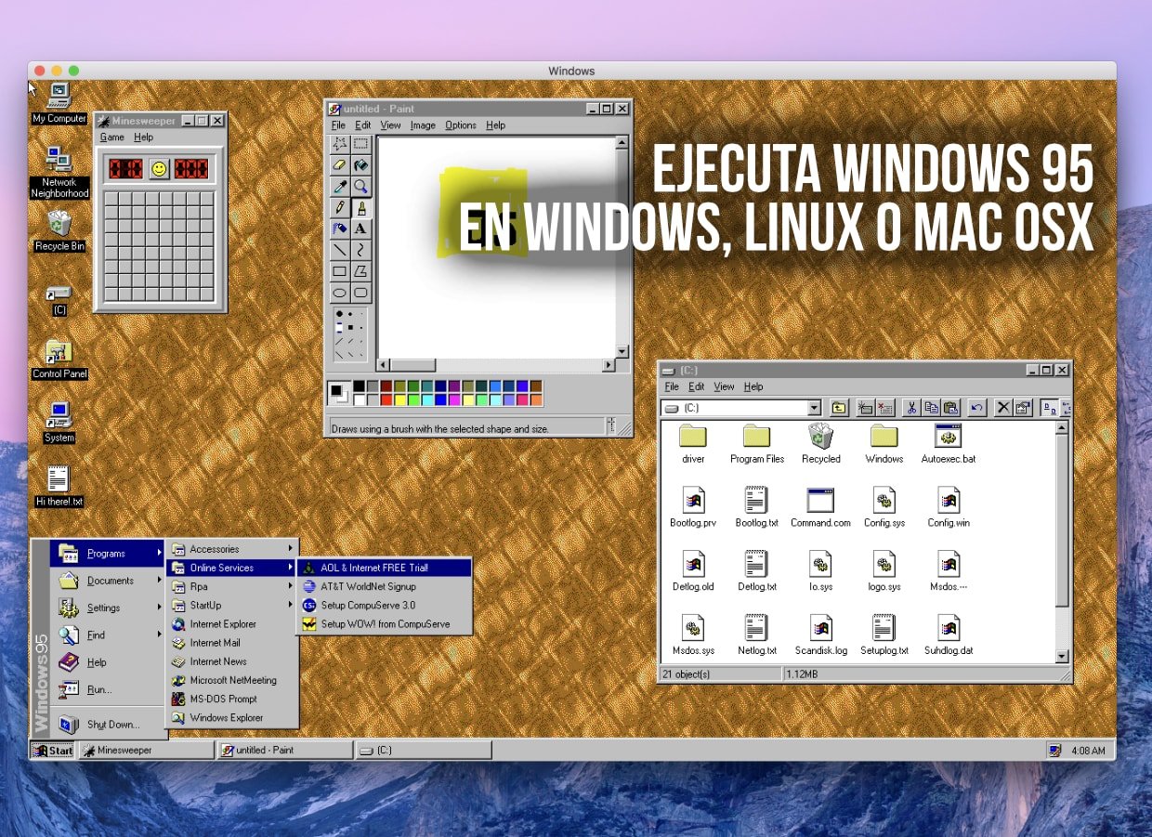Screen dimensions: 1152x837
Task: Select the rectangular Select tool in Paint
Action: pyautogui.click(x=360, y=144)
